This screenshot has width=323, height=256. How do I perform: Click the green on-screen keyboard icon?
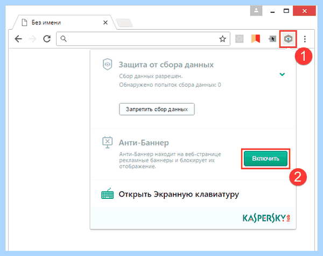[107, 193]
